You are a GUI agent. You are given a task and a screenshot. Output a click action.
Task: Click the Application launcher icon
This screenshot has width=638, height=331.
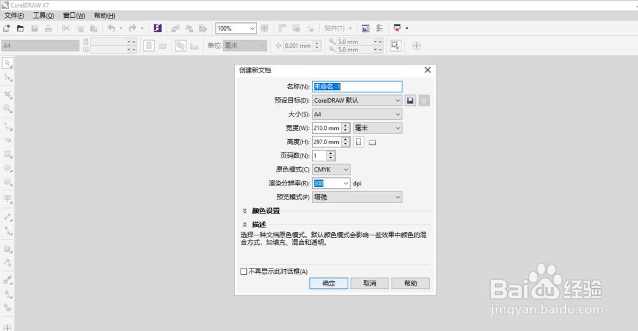[397, 29]
